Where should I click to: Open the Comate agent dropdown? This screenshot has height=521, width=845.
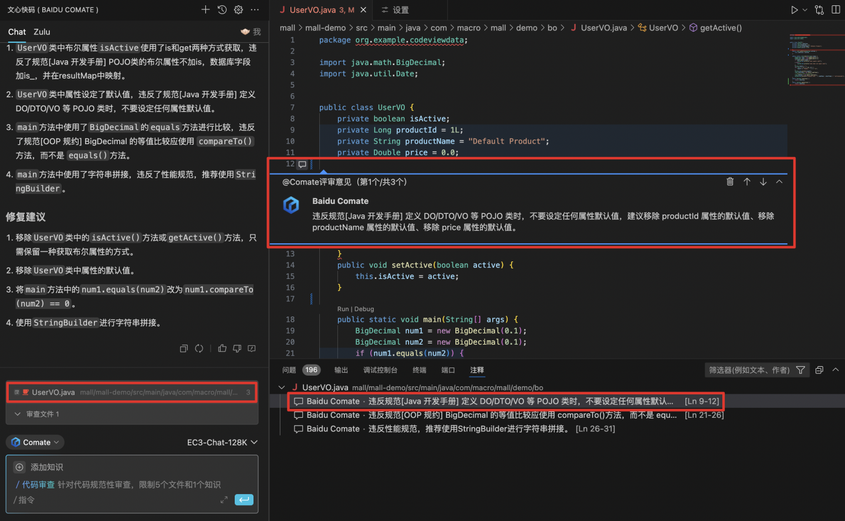(x=35, y=442)
